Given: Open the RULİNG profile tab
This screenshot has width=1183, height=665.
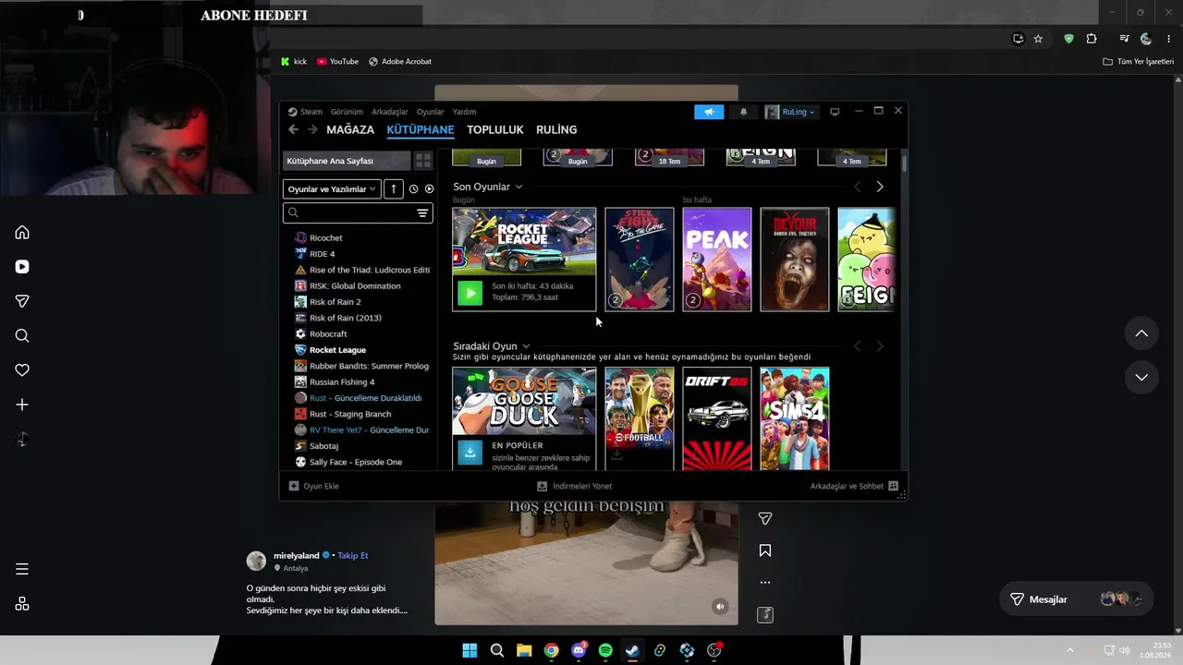Looking at the screenshot, I should [556, 130].
